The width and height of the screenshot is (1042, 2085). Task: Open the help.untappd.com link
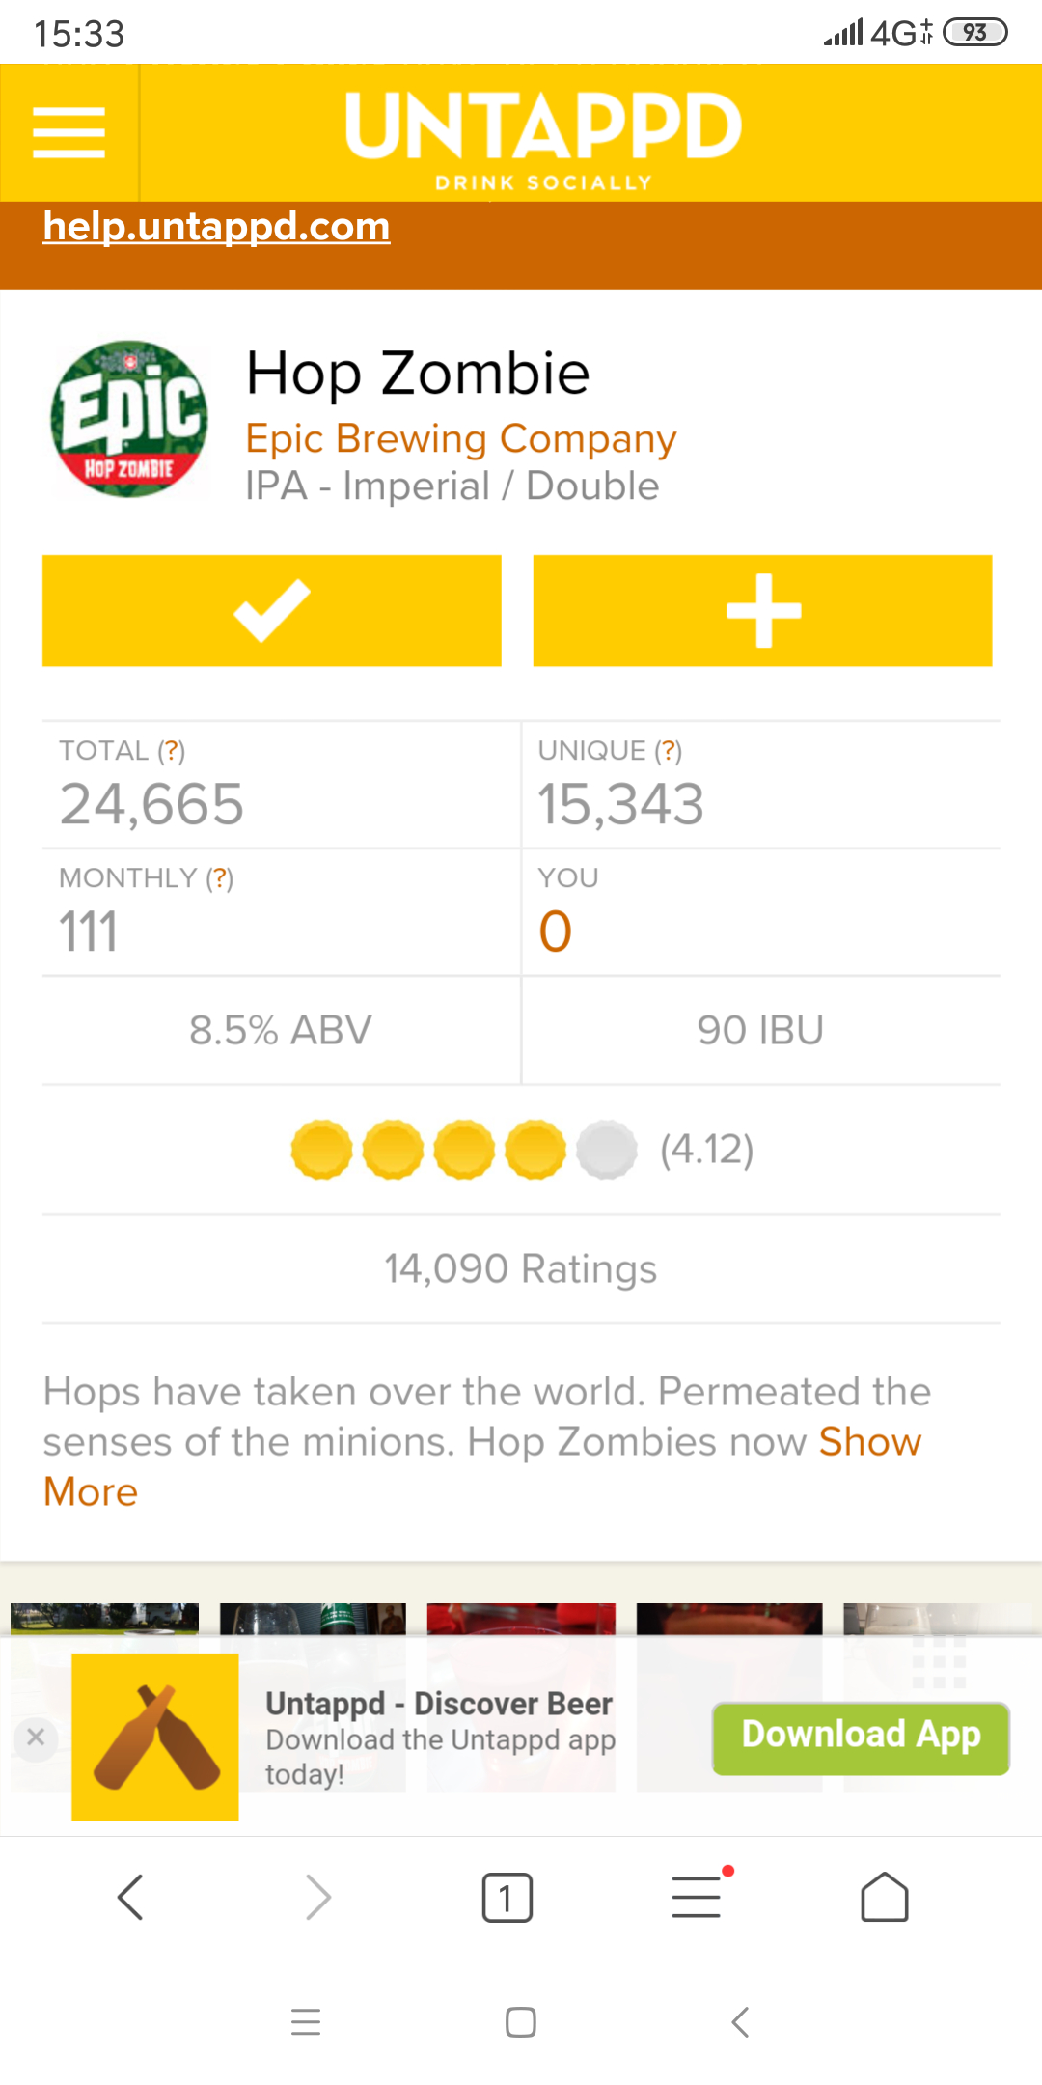216,227
